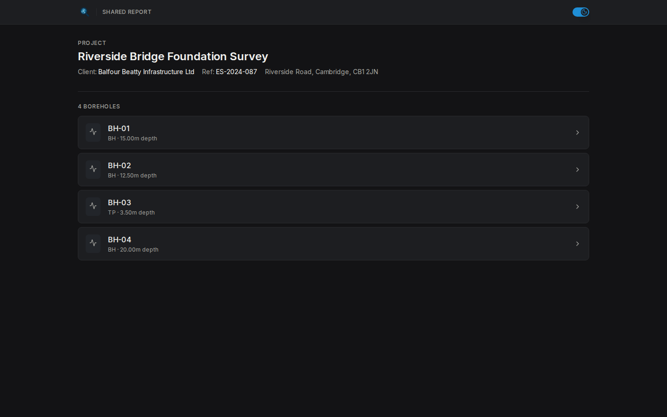Expand BH-02 using its chevron
The width and height of the screenshot is (667, 417).
(x=577, y=170)
